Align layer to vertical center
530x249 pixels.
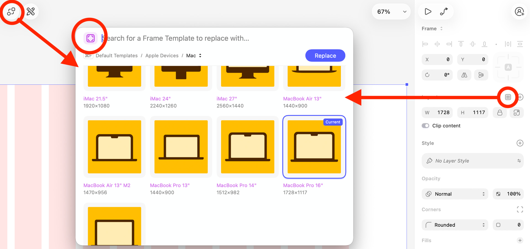coord(473,44)
